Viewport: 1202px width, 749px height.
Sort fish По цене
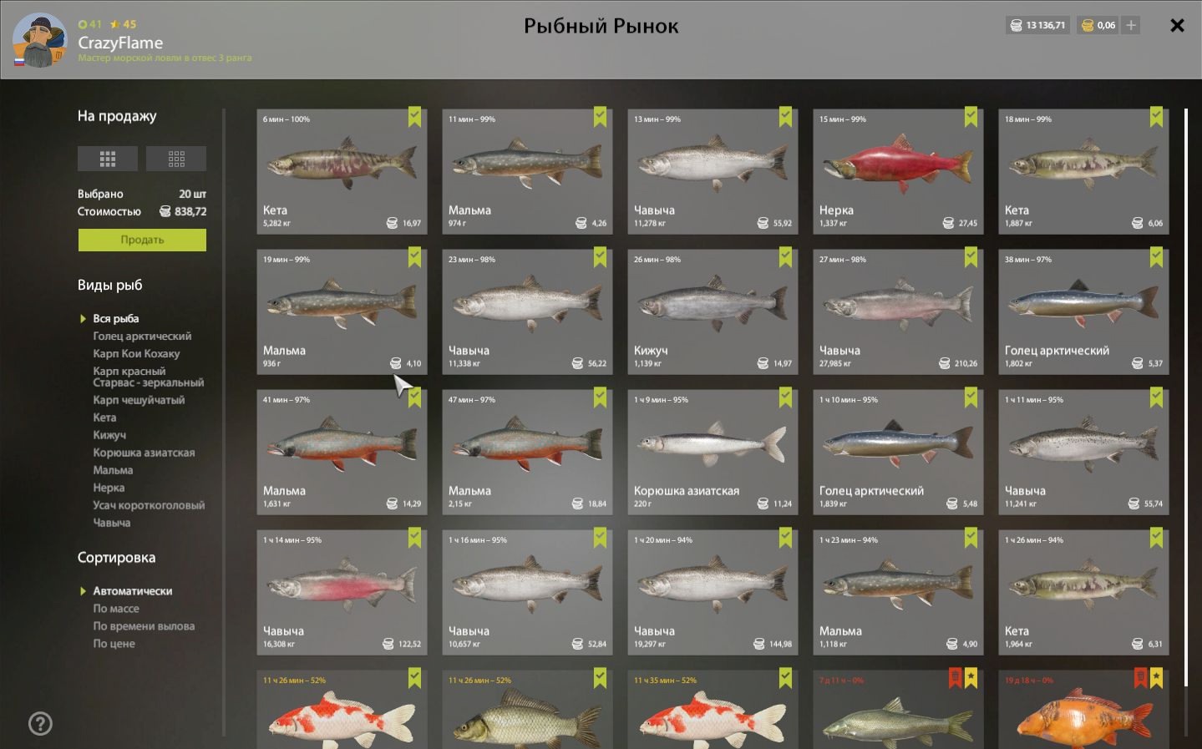[114, 643]
